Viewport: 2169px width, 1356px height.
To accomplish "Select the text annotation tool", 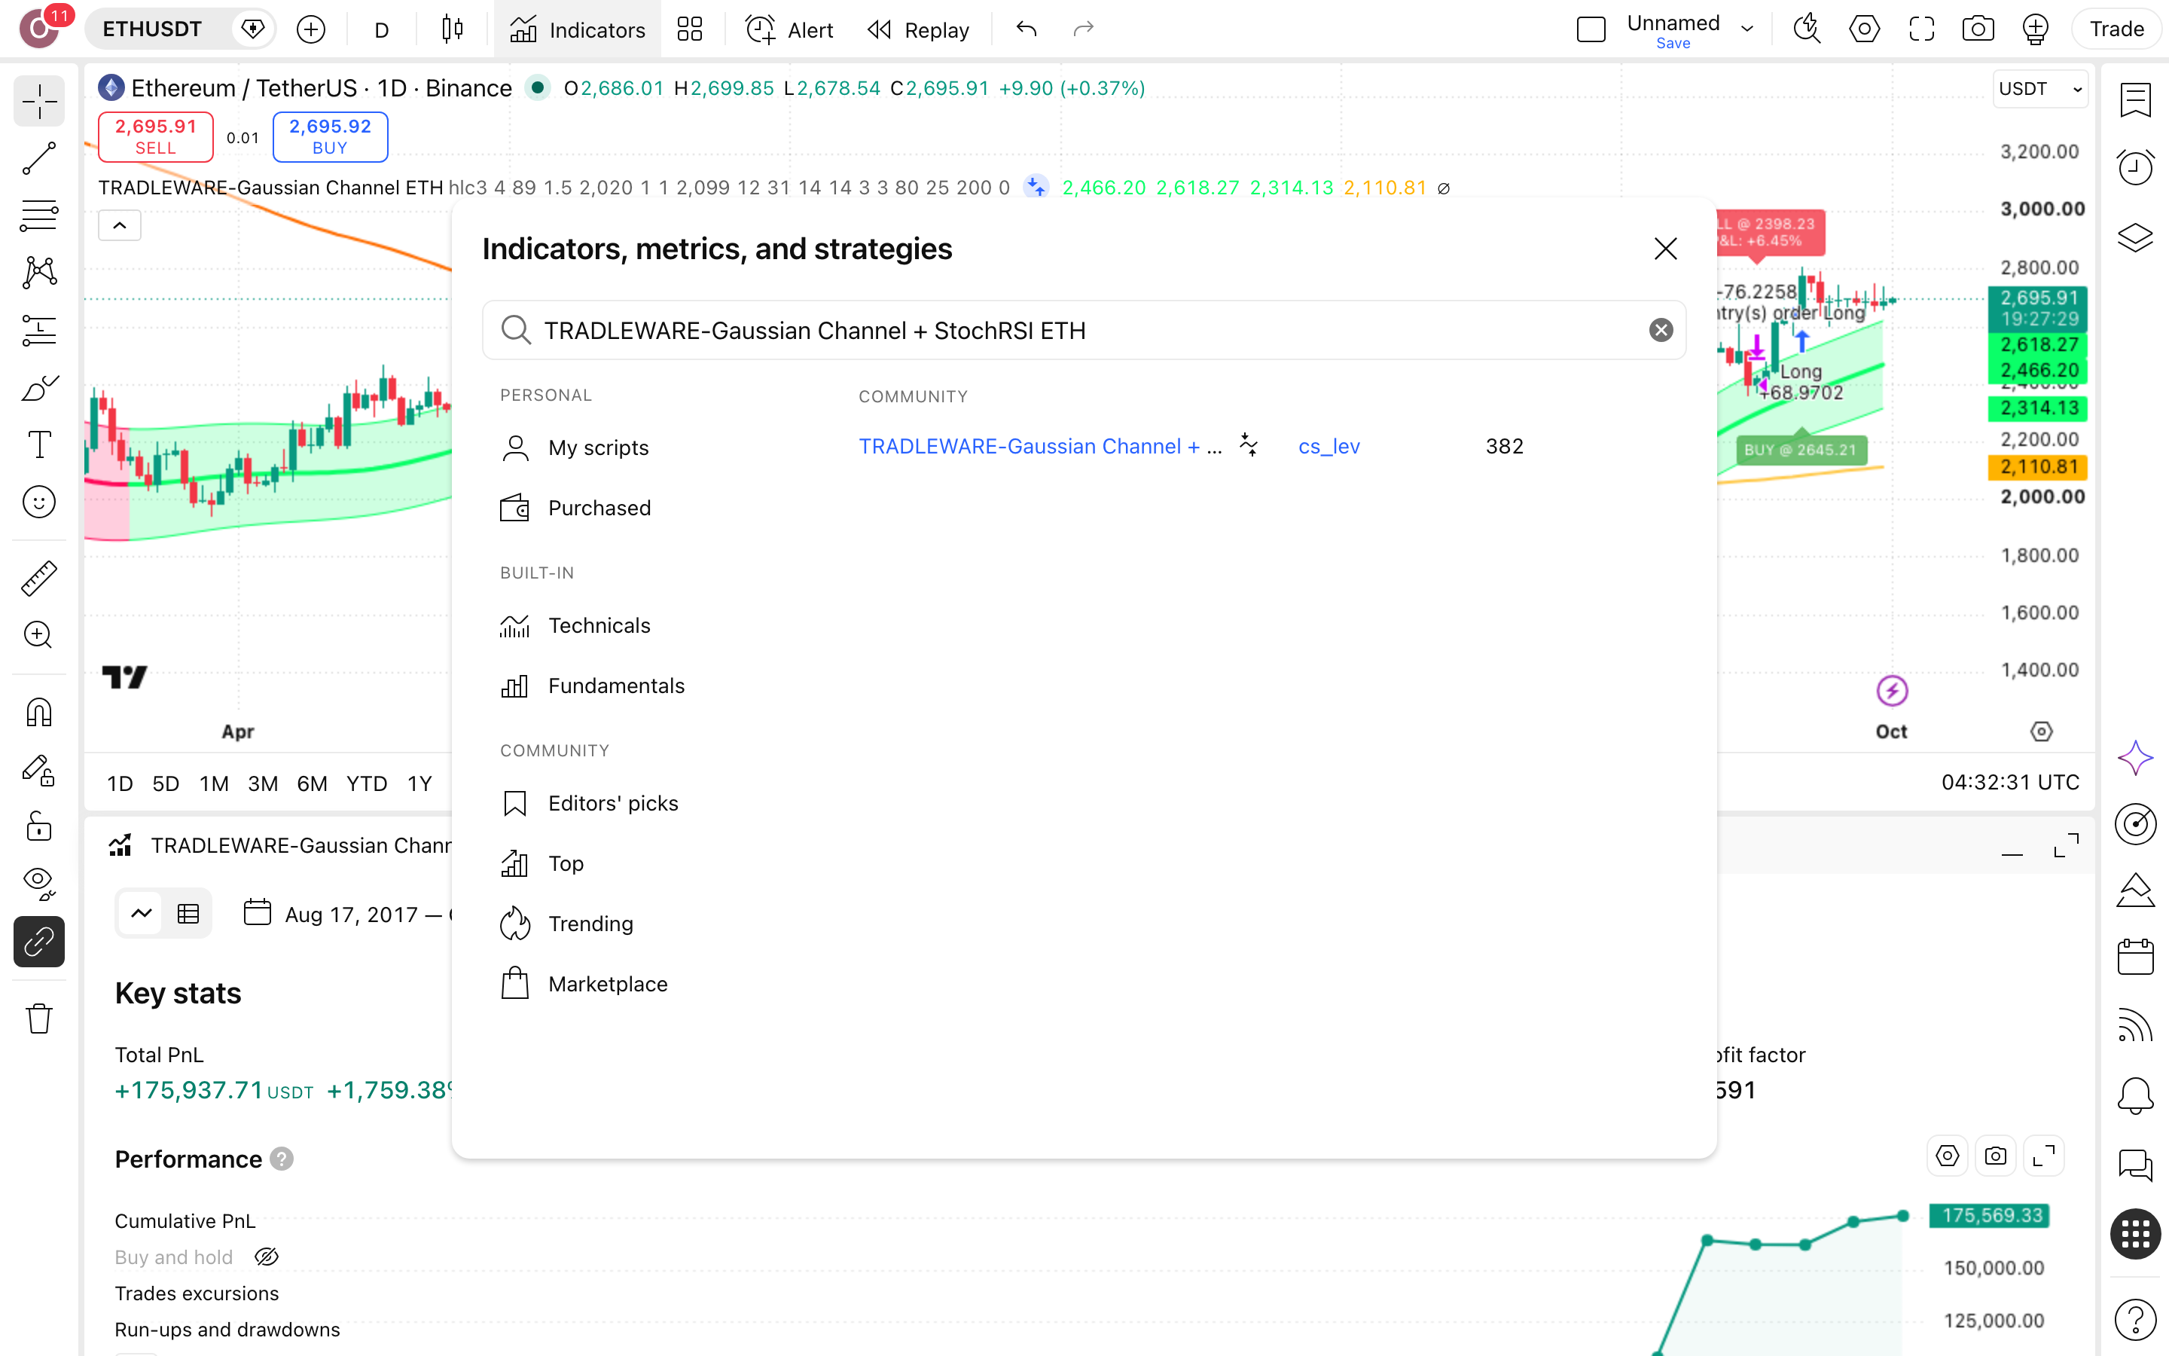I will point(38,444).
